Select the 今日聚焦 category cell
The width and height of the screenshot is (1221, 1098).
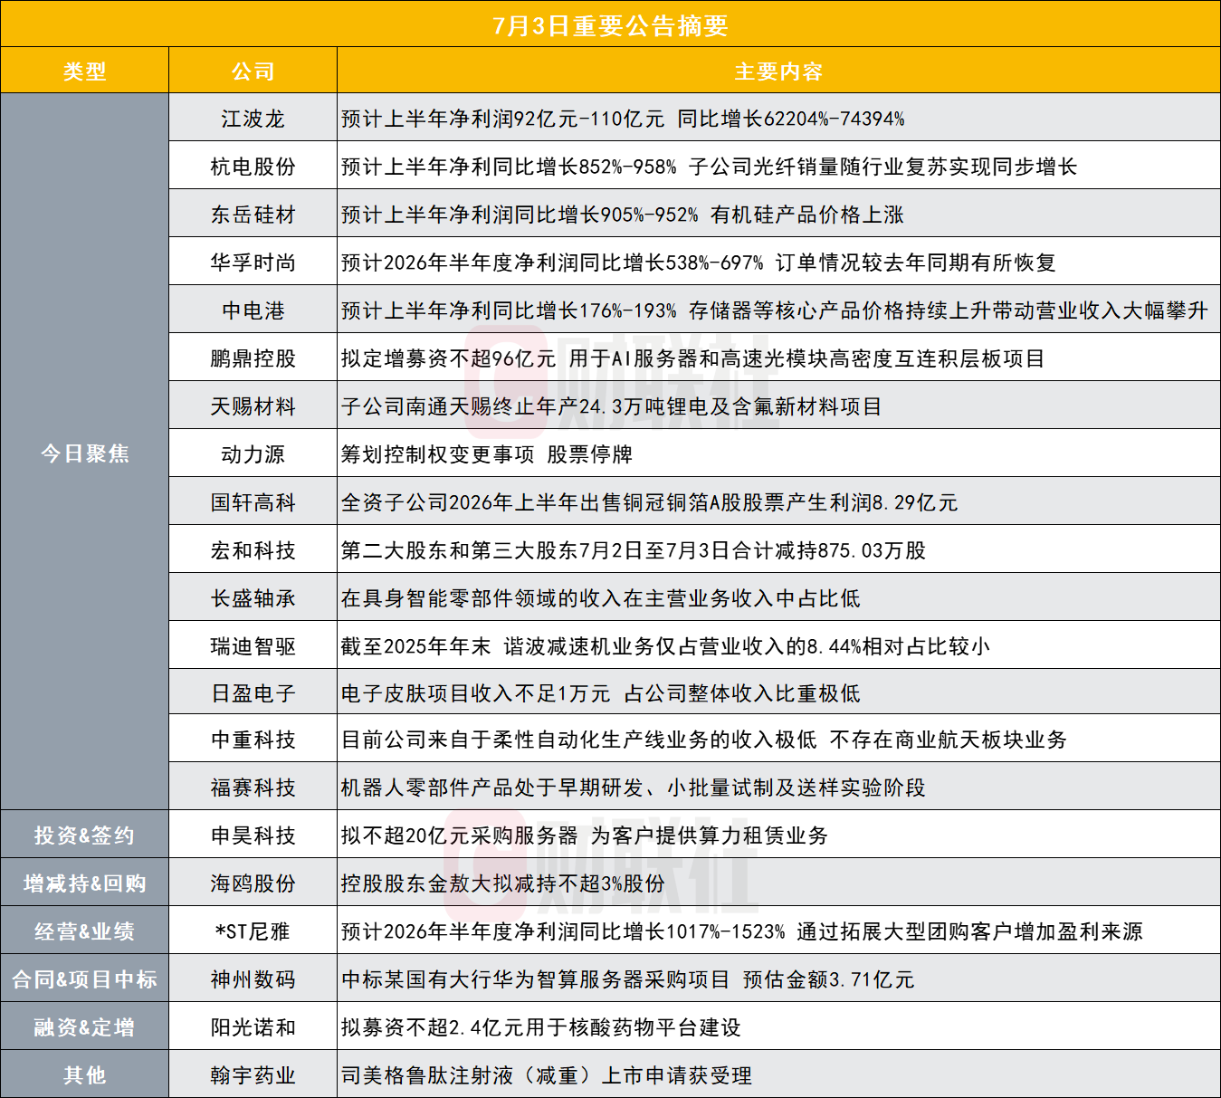[x=84, y=453]
